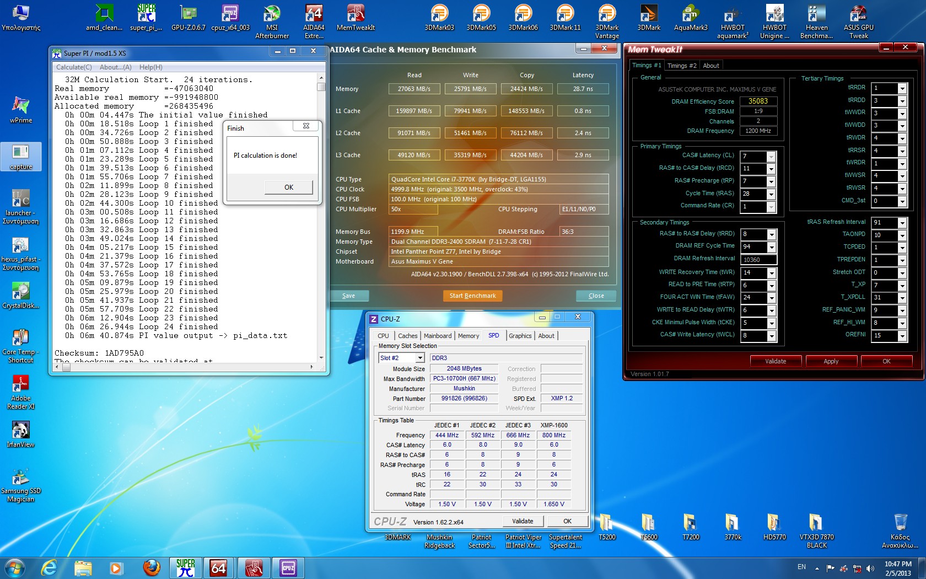Open the 3DMark11 desktop shortcut
This screenshot has height=579, width=926.
click(565, 18)
